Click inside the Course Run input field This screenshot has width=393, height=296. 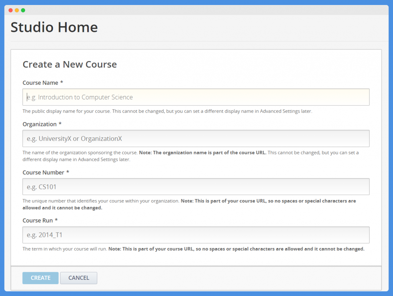pyautogui.click(x=196, y=235)
